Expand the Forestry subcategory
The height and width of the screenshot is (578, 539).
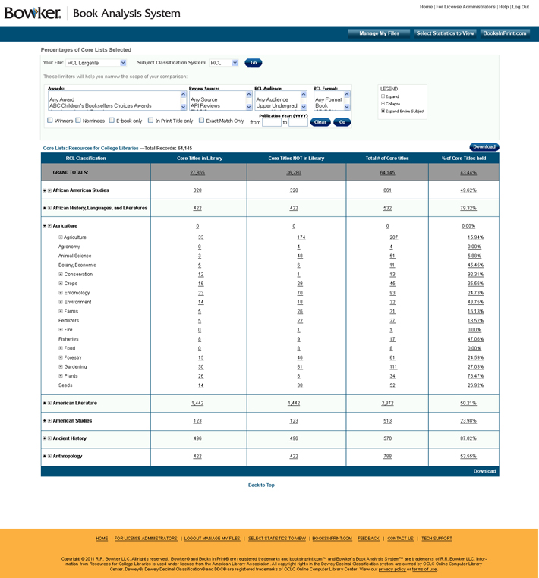tap(61, 357)
